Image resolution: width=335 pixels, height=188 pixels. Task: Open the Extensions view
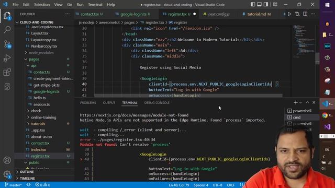7,72
